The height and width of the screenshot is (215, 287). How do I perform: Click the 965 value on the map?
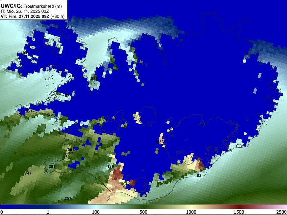pos(71,150)
